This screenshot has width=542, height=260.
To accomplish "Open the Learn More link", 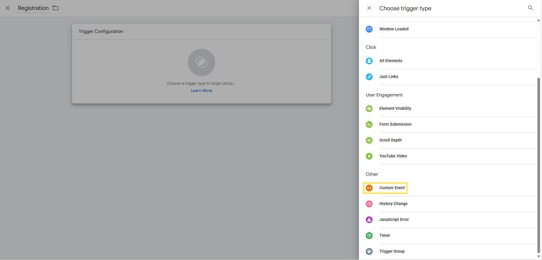I will tap(201, 91).
